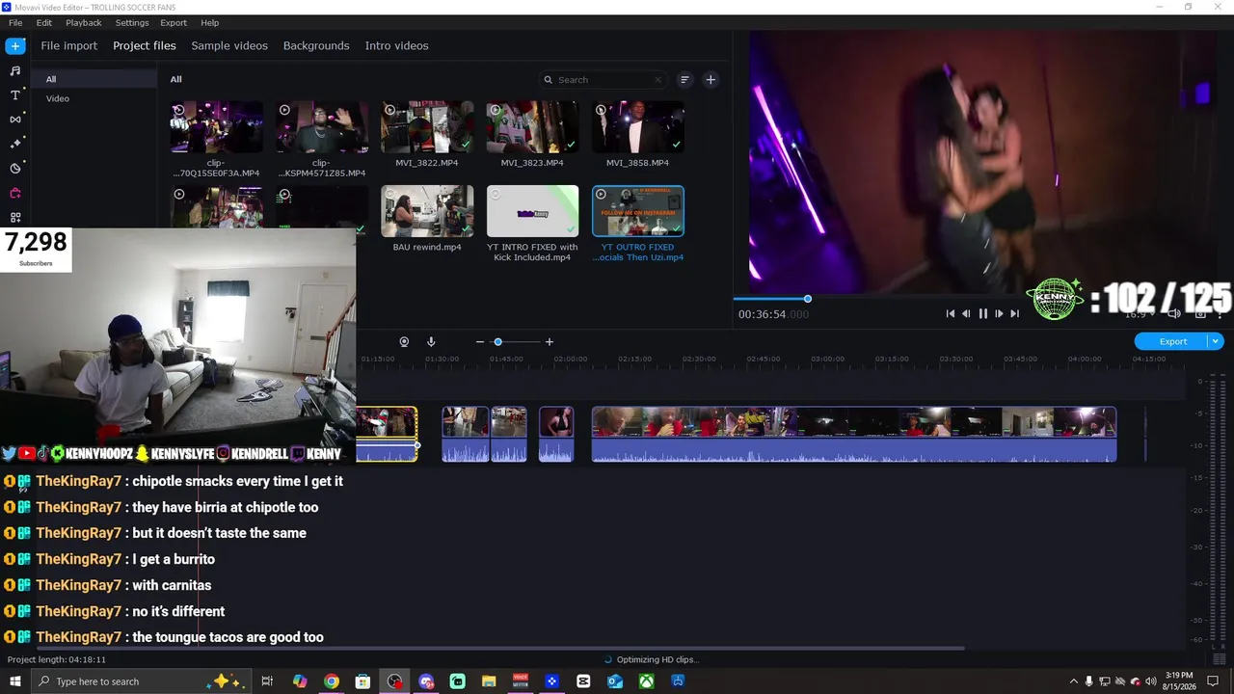Zoom in timeline with plus

point(550,342)
